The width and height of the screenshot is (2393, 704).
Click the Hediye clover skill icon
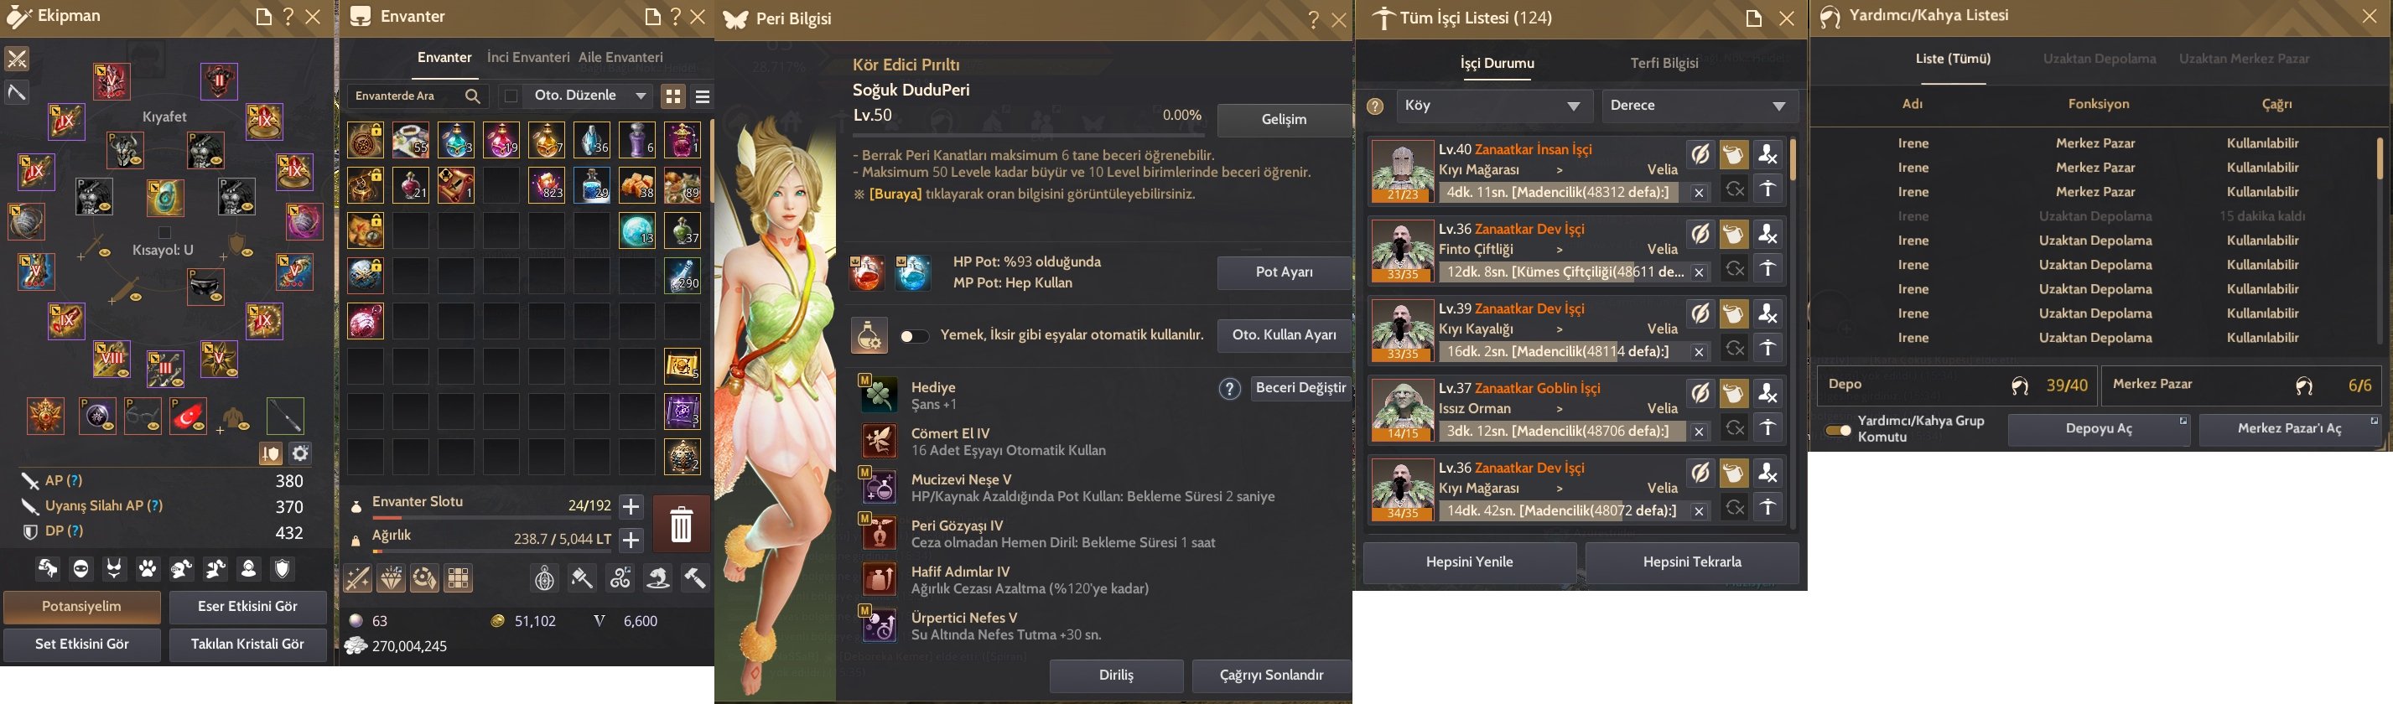(879, 395)
